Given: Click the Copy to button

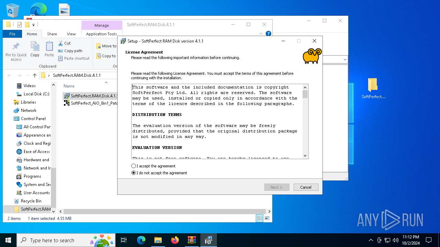Looking at the screenshot, I should 106,56.
